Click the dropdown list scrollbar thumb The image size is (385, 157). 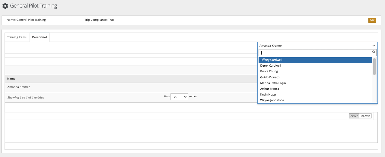coord(374,66)
